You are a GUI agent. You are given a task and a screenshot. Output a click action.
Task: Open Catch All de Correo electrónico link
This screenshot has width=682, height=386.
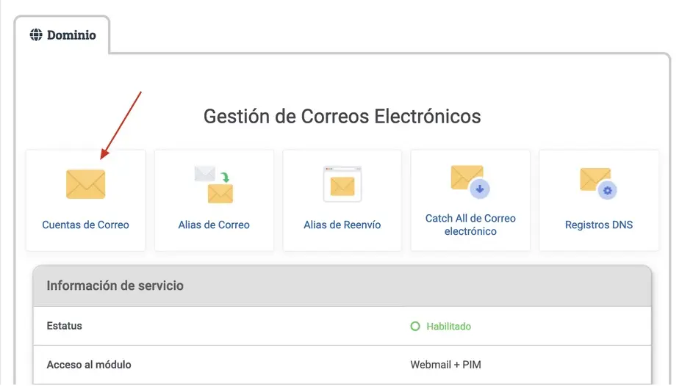coord(470,225)
